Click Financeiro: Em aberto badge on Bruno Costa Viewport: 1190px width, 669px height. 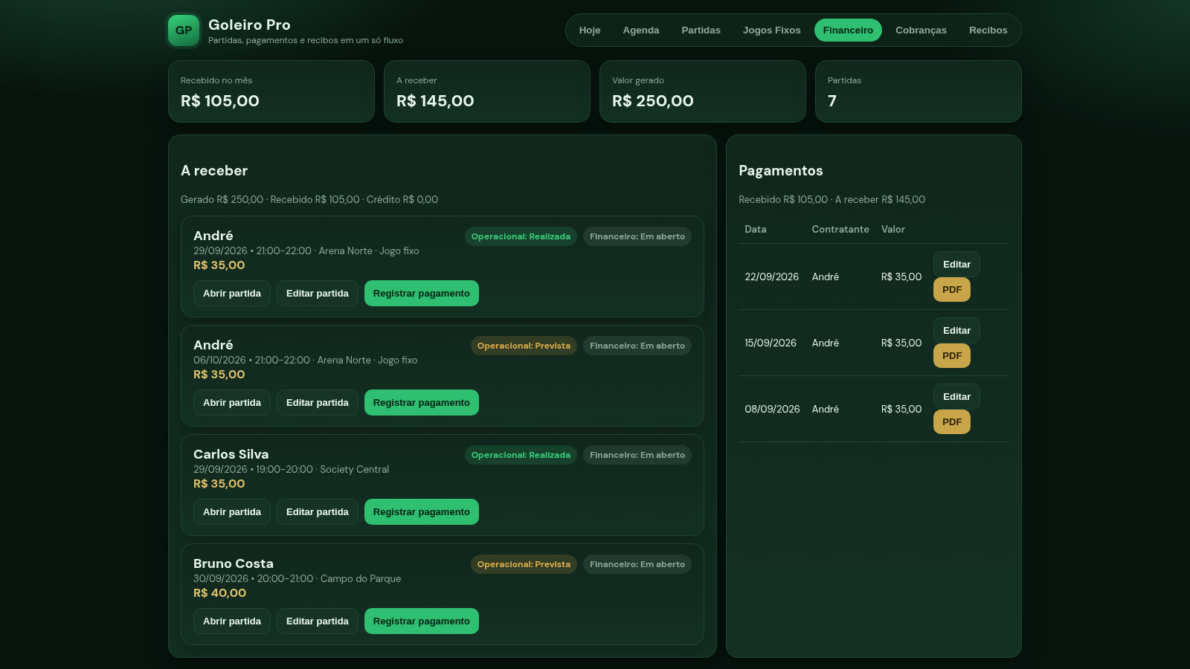click(x=637, y=564)
